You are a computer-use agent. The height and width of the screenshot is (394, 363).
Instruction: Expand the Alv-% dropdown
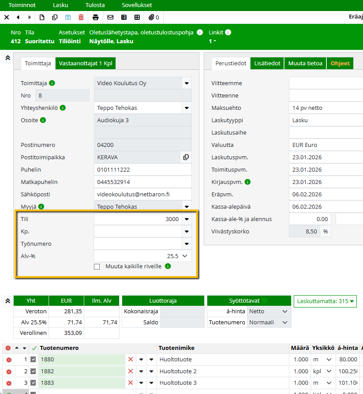(x=186, y=256)
